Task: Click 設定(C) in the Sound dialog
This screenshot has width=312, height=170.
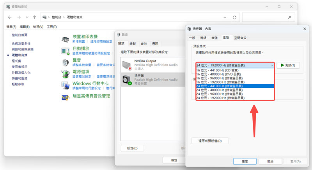Action: click(x=132, y=148)
